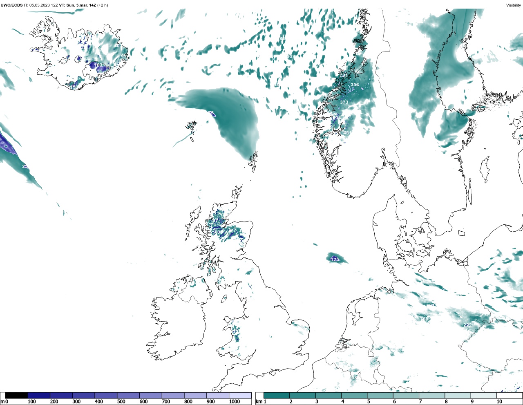Viewport: 523px width, 405px height.
Task: Click the "500" tick label on meter scale
Action: [x=121, y=402]
